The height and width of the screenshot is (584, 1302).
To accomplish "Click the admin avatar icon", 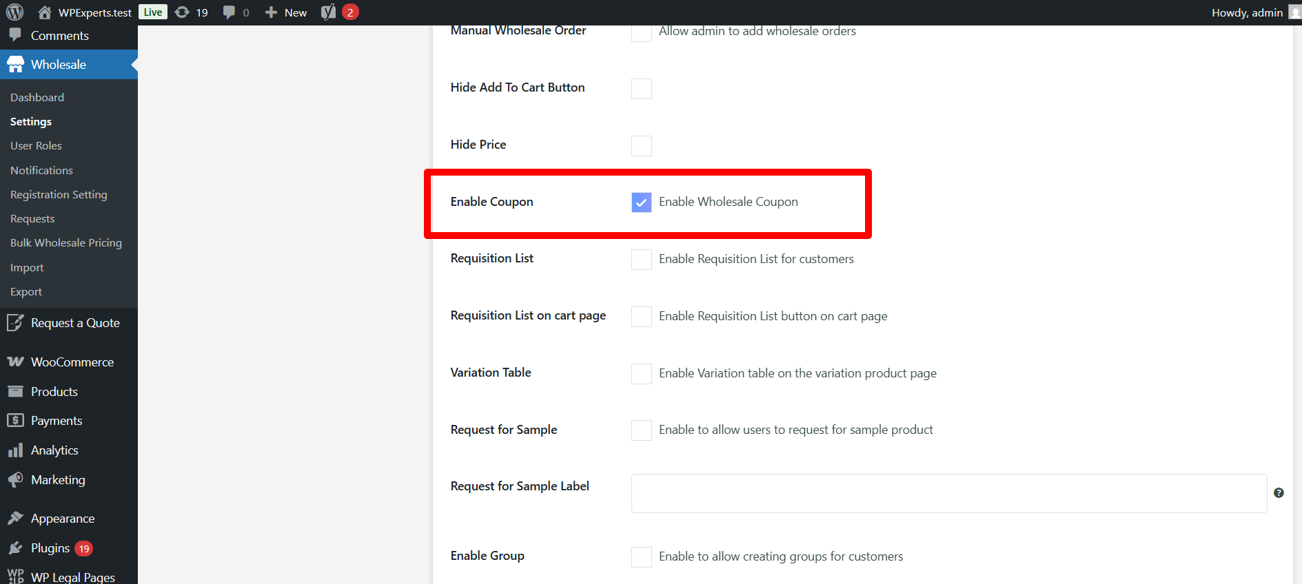I will pos(1295,12).
